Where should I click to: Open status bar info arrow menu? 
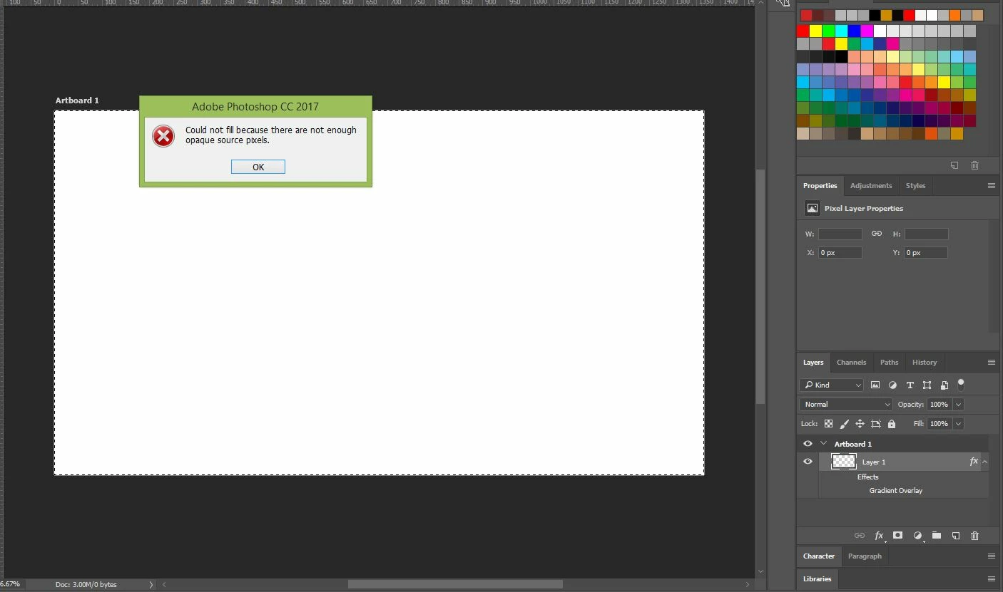[x=151, y=585]
